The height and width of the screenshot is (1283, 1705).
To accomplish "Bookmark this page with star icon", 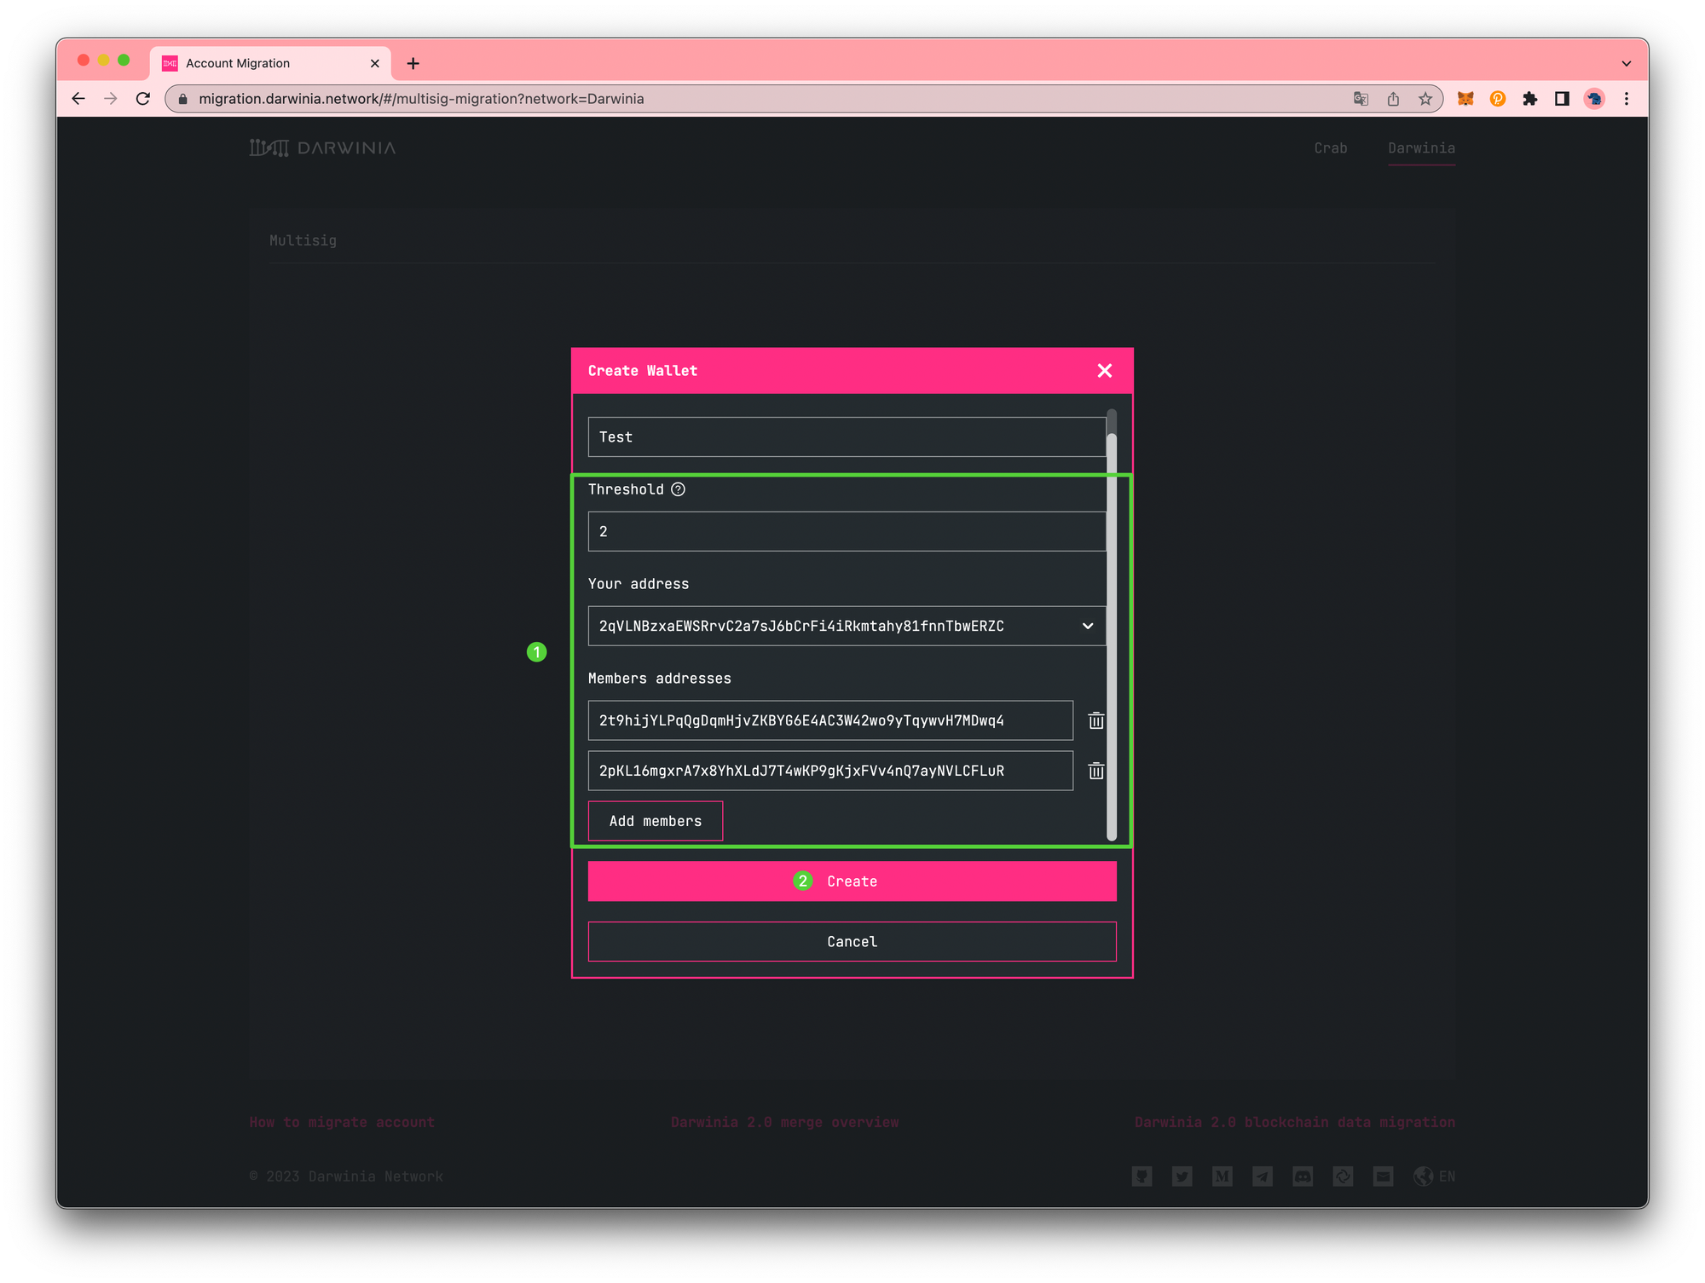I will click(1425, 99).
